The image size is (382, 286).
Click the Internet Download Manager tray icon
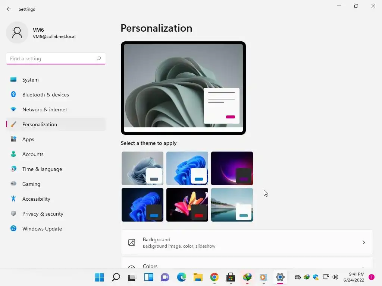tap(307, 277)
